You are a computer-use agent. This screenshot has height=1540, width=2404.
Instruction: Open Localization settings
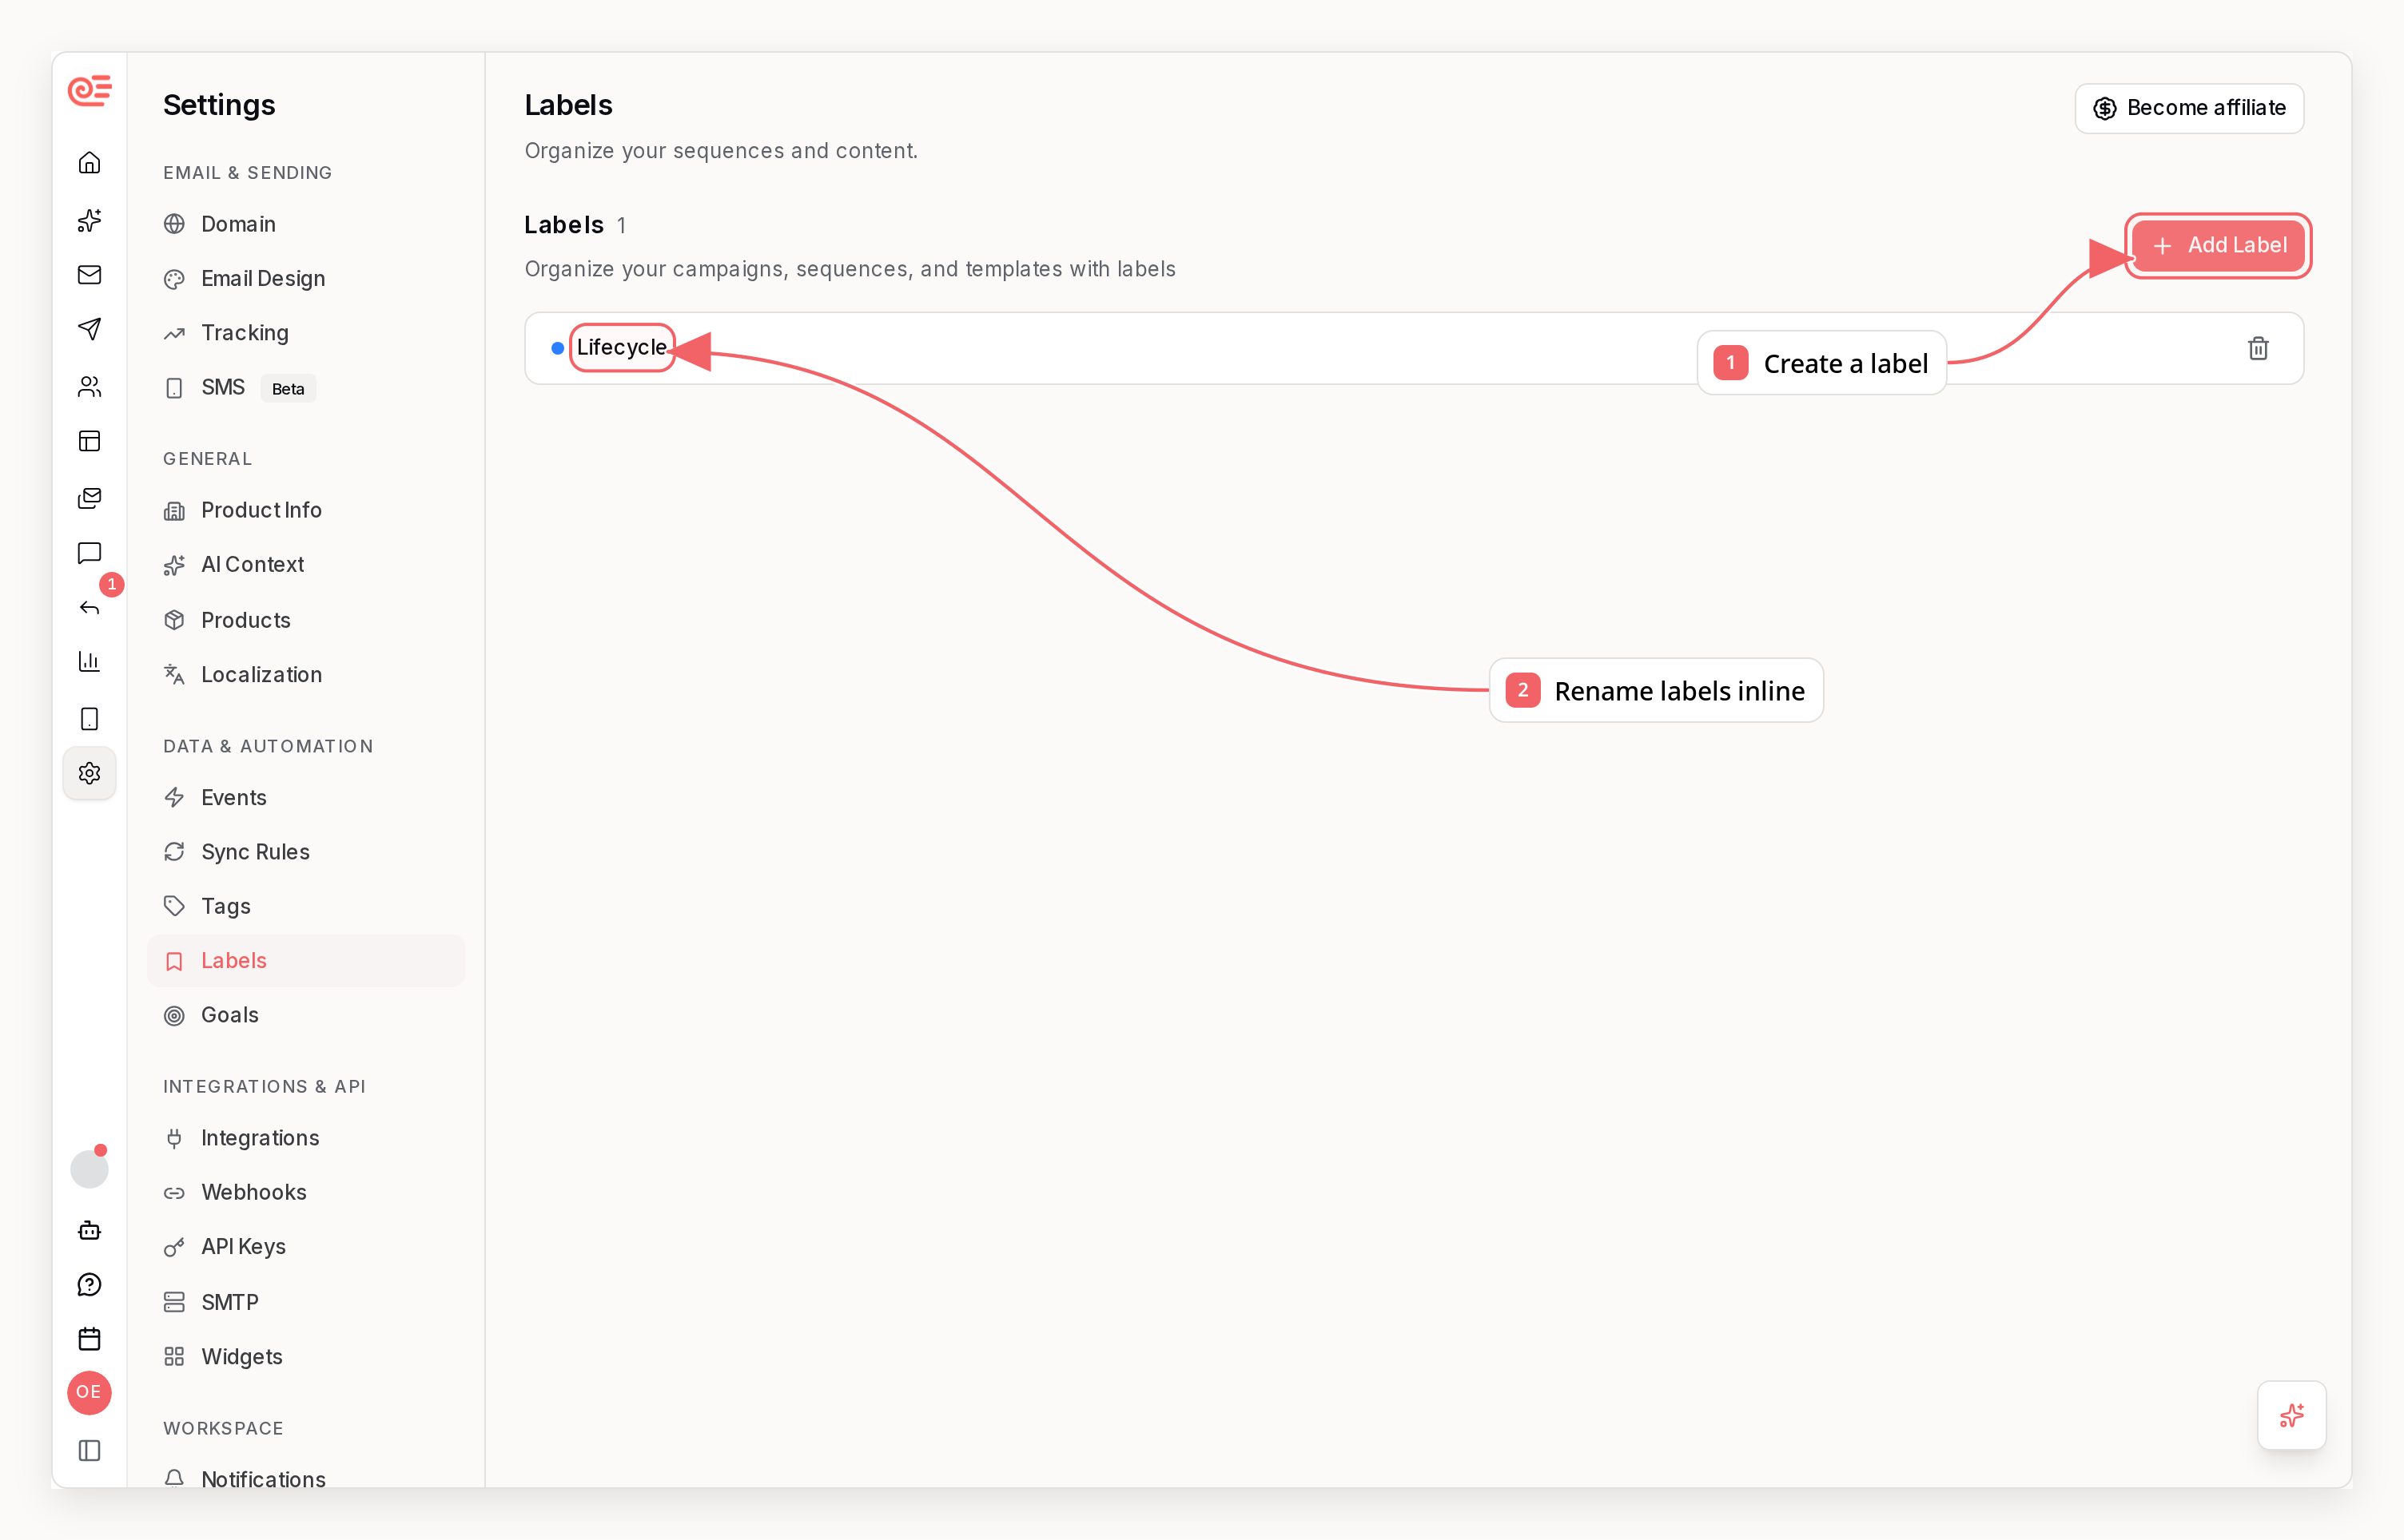click(305, 675)
